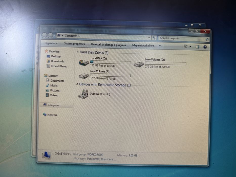Image resolution: width=236 pixels, height=177 pixels.
Task: Click the address bar refresh icon
Action: 154,38
